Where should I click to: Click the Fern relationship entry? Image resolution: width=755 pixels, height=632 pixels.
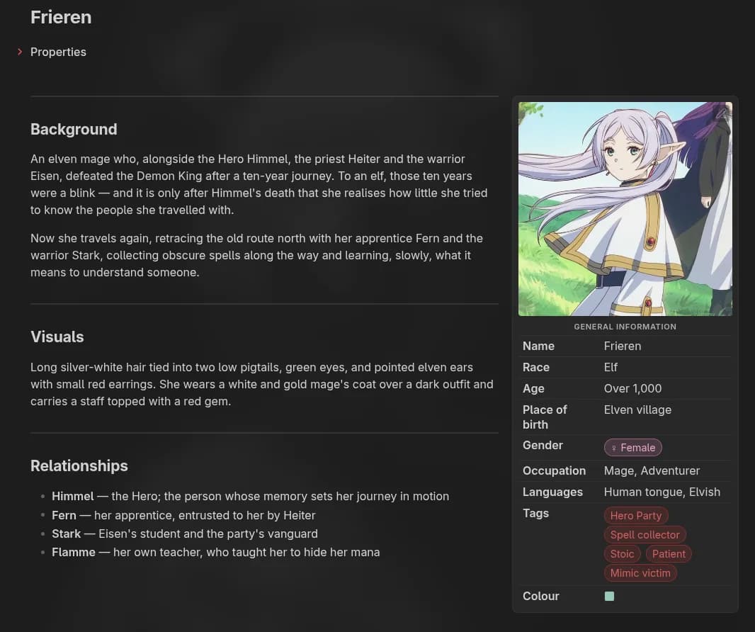[x=183, y=515]
